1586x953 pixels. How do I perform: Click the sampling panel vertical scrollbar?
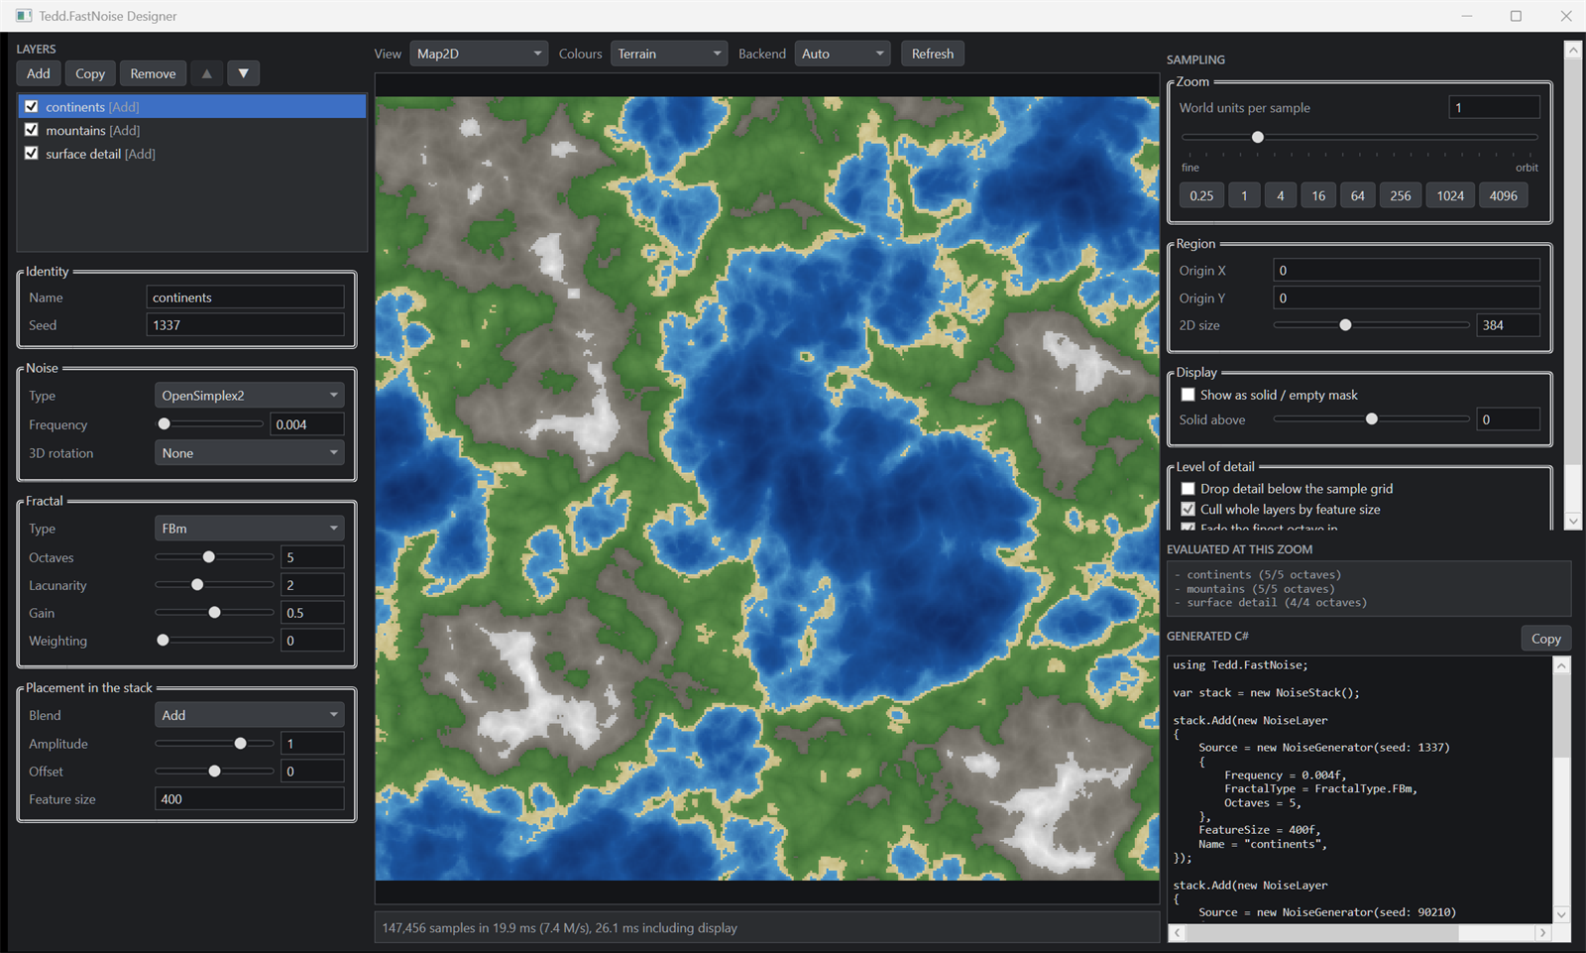1573,285
